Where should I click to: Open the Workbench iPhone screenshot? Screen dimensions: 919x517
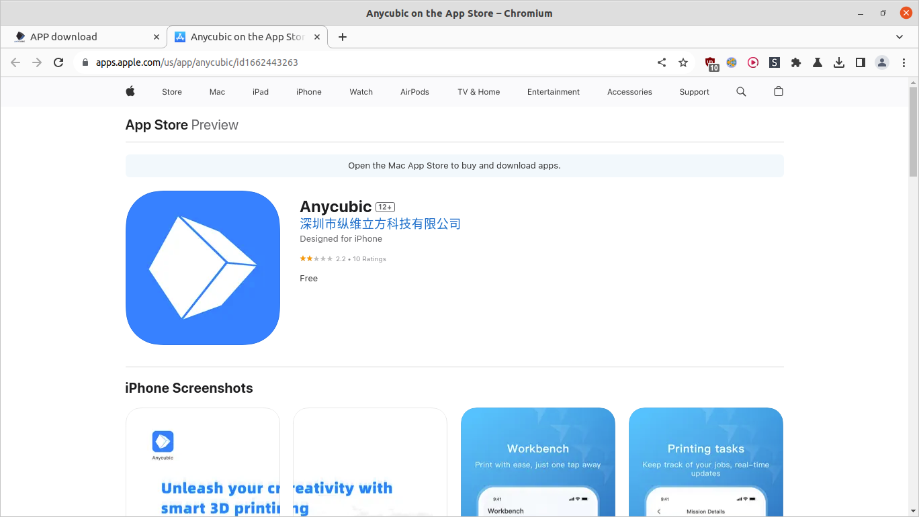pos(538,462)
